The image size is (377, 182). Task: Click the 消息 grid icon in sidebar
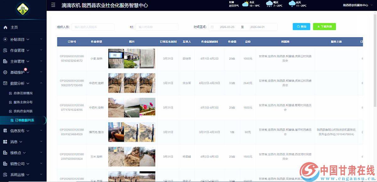tap(5, 142)
